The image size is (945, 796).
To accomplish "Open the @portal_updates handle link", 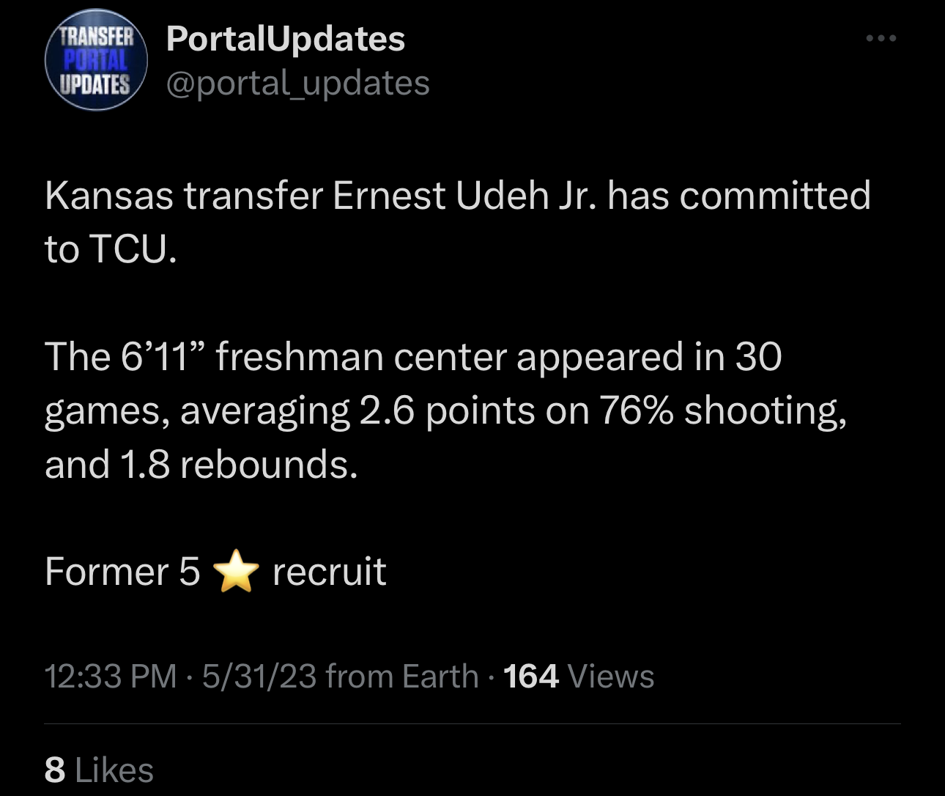I will click(x=297, y=84).
